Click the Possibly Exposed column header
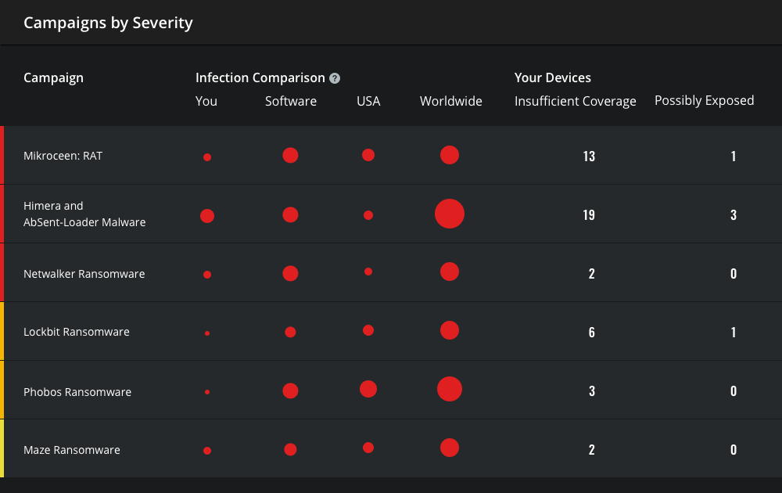 coord(704,101)
